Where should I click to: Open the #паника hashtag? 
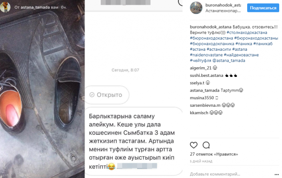point(244,44)
